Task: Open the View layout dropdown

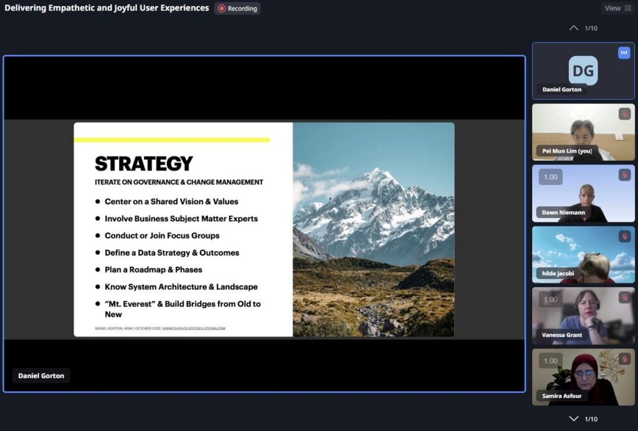Action: coord(617,8)
